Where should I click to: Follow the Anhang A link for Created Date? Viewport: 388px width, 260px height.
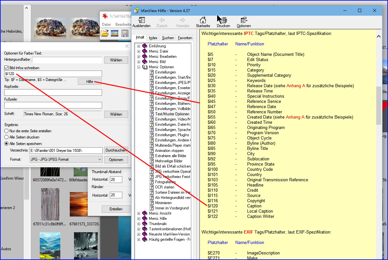point(295,117)
